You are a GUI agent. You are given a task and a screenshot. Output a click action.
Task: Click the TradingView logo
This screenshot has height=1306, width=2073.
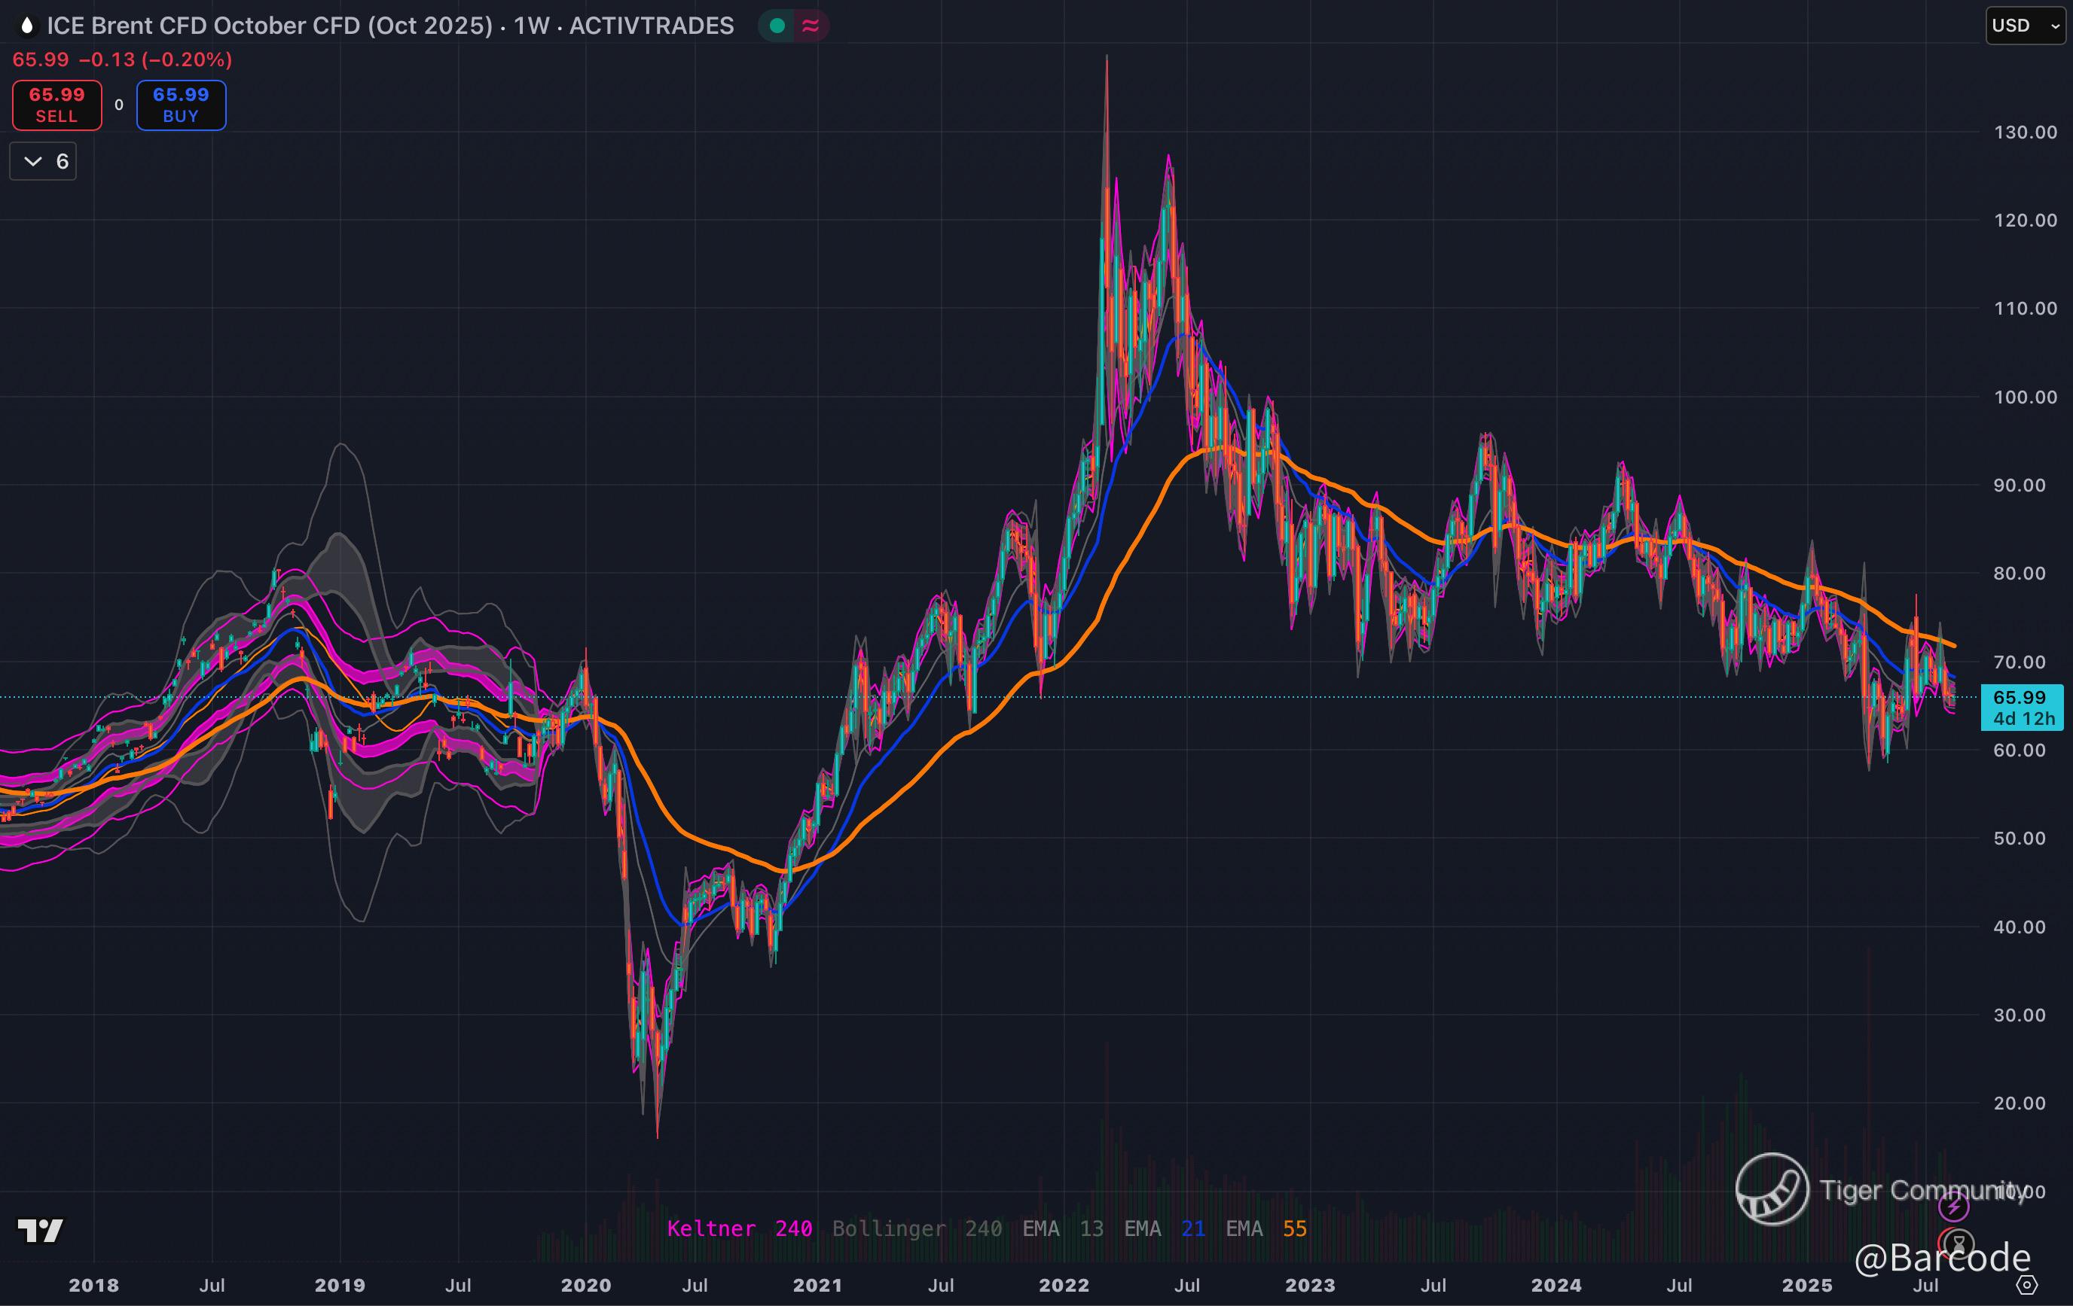point(41,1230)
